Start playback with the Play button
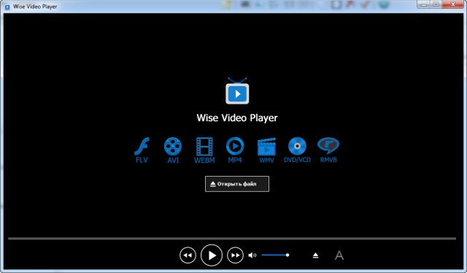 click(x=212, y=255)
